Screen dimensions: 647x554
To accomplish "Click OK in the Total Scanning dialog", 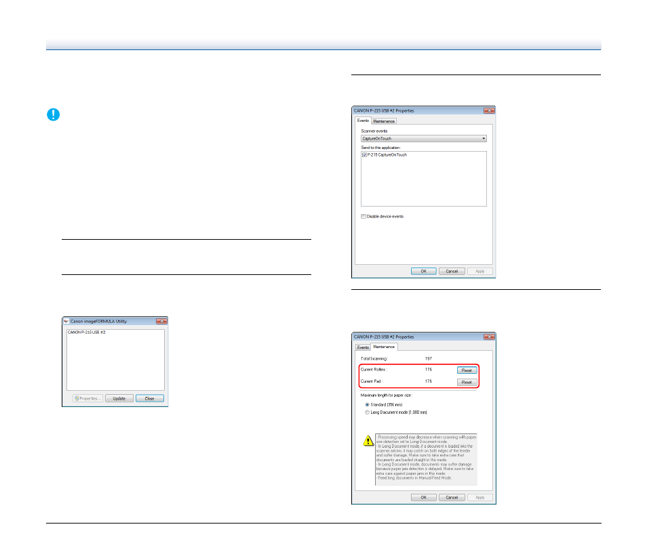I will tap(424, 498).
